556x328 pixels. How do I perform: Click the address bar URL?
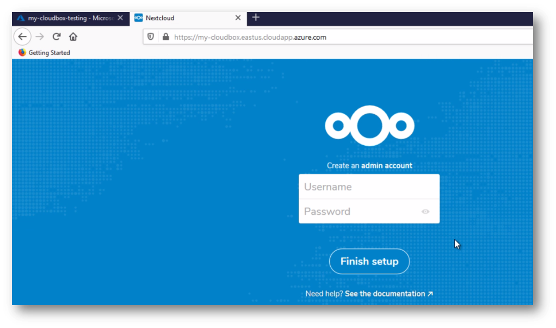coord(250,37)
